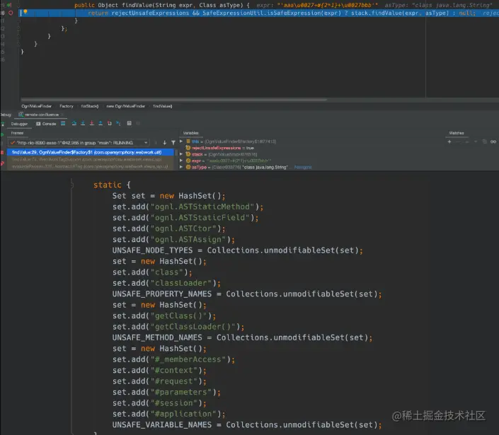Select the evaluateParams AbstractUITag stack frame

(x=91, y=166)
